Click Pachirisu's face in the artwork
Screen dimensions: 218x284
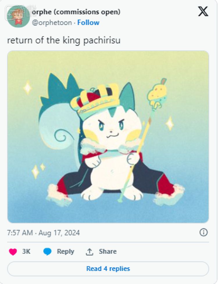click(110, 128)
